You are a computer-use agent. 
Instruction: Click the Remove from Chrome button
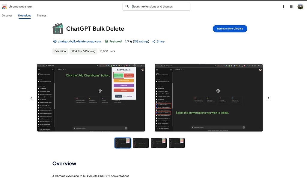pyautogui.click(x=230, y=29)
